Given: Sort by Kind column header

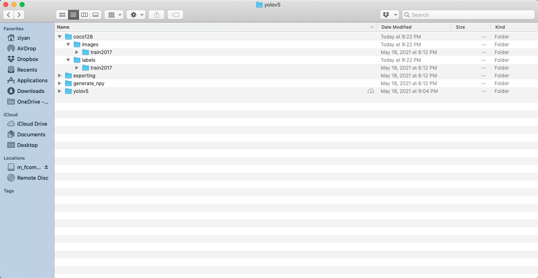Looking at the screenshot, I should pyautogui.click(x=500, y=27).
